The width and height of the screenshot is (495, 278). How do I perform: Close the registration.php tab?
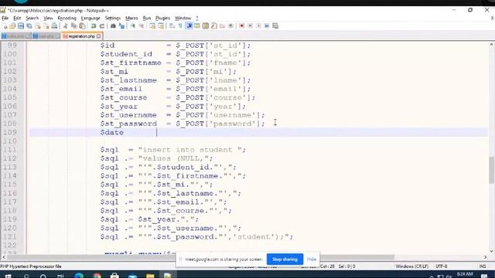tap(98, 36)
